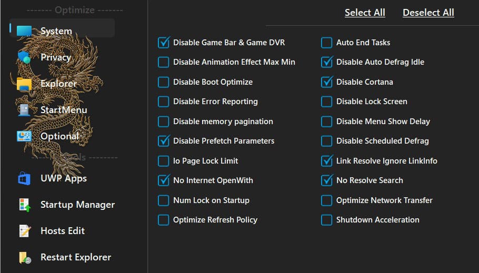The height and width of the screenshot is (273, 479).
Task: Untick the No Resolve Search checkbox
Action: (326, 180)
